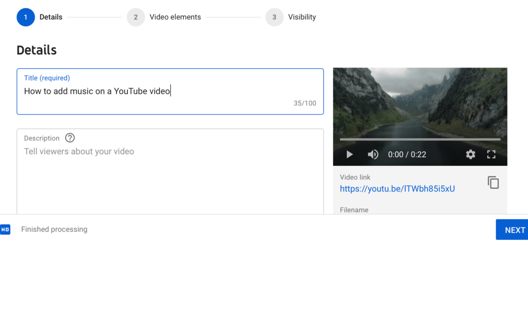
Task: Click the Description text area
Action: [x=170, y=171]
